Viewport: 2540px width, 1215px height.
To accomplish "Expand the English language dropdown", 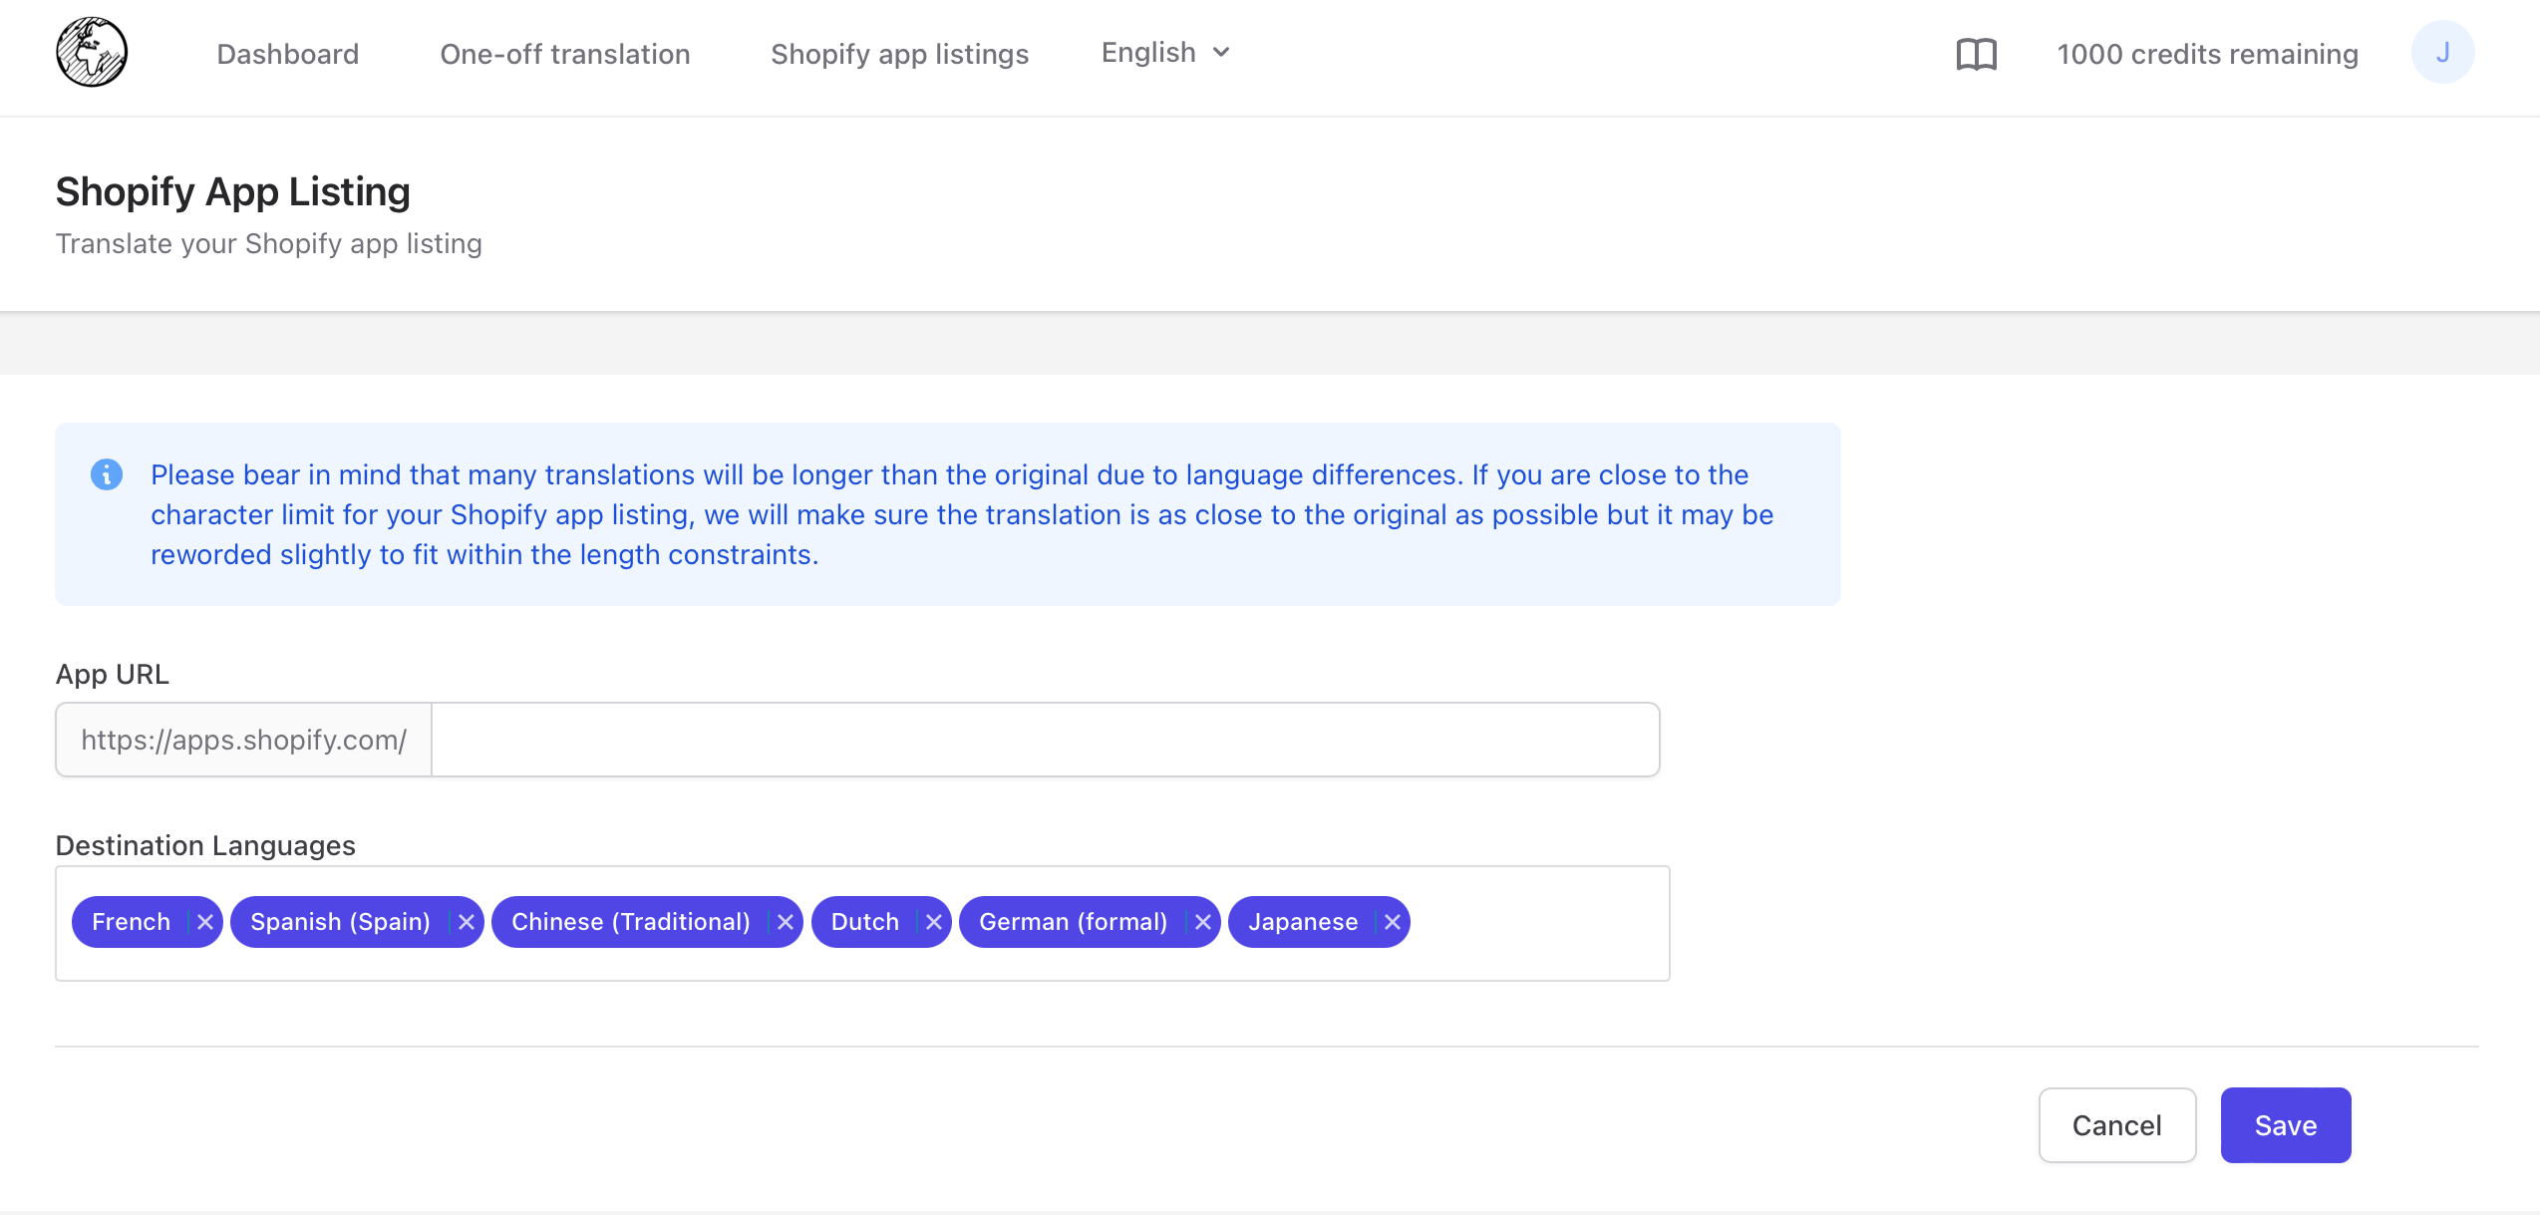I will tap(1165, 53).
